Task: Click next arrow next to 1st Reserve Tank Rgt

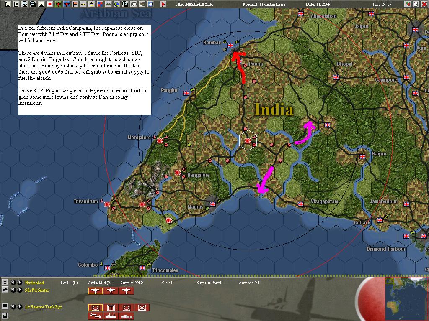Action: (x=19, y=306)
